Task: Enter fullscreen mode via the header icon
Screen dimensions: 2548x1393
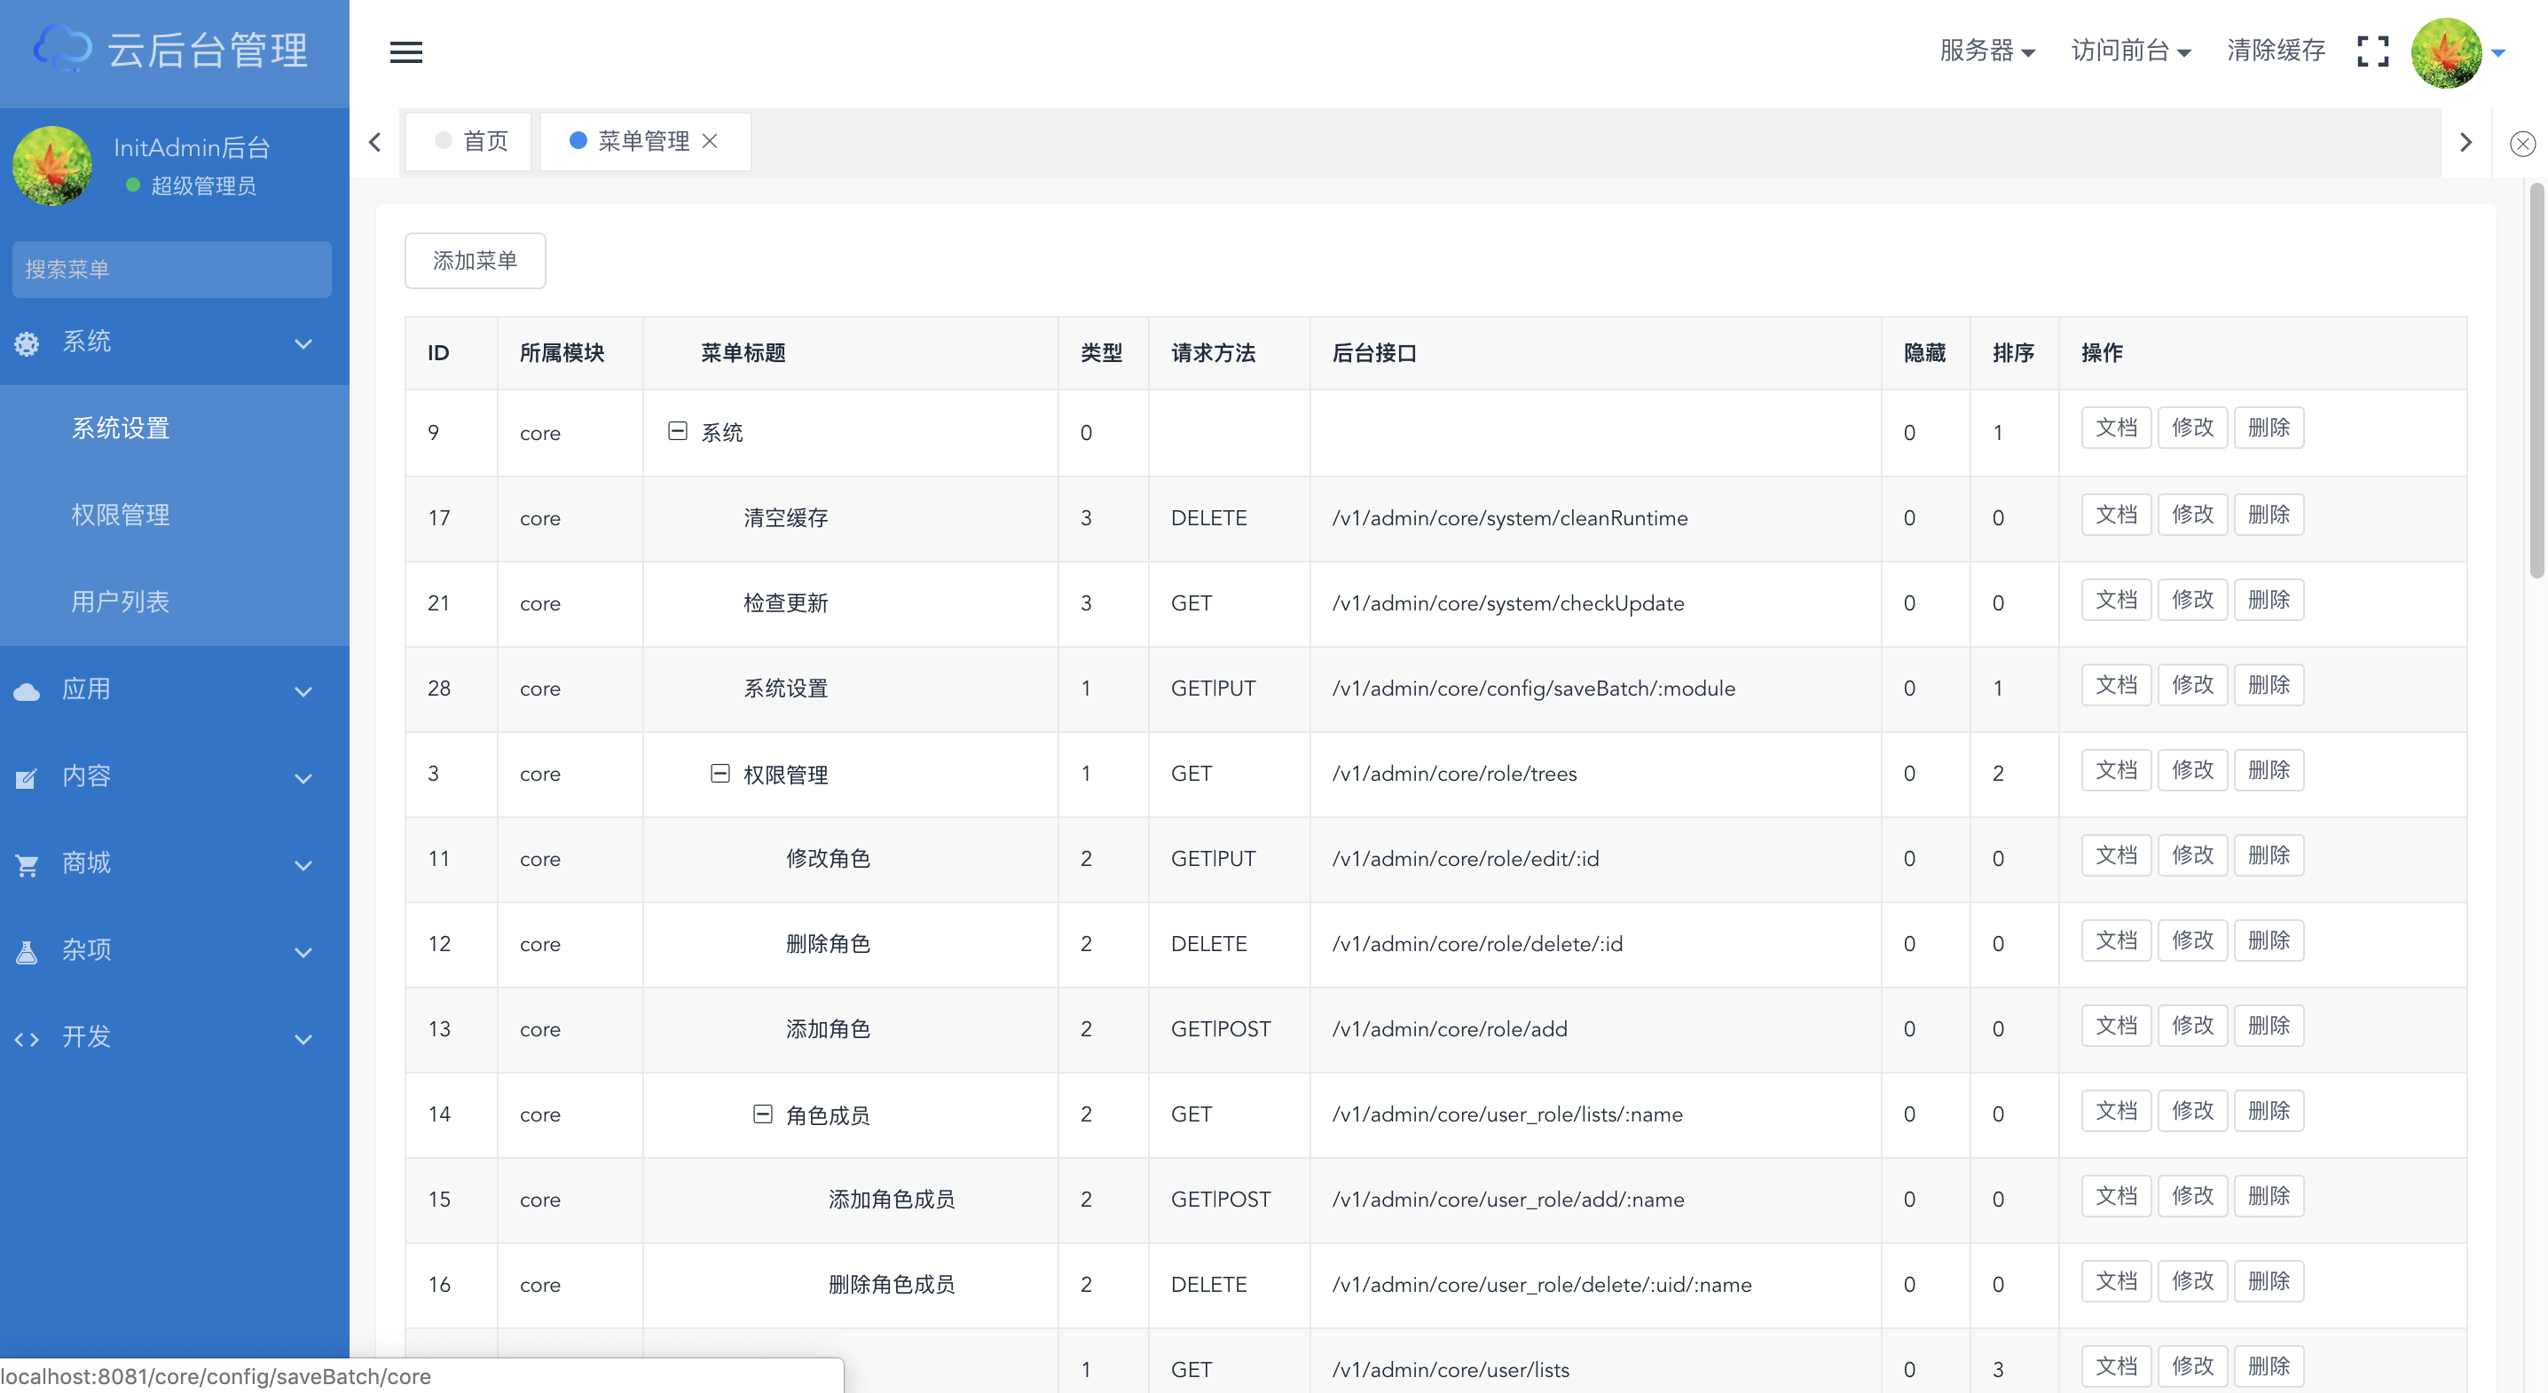Action: point(2372,51)
